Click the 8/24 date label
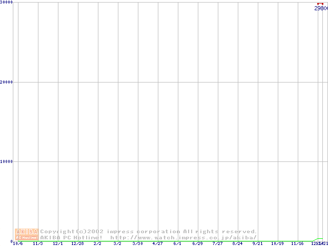 click(237, 243)
